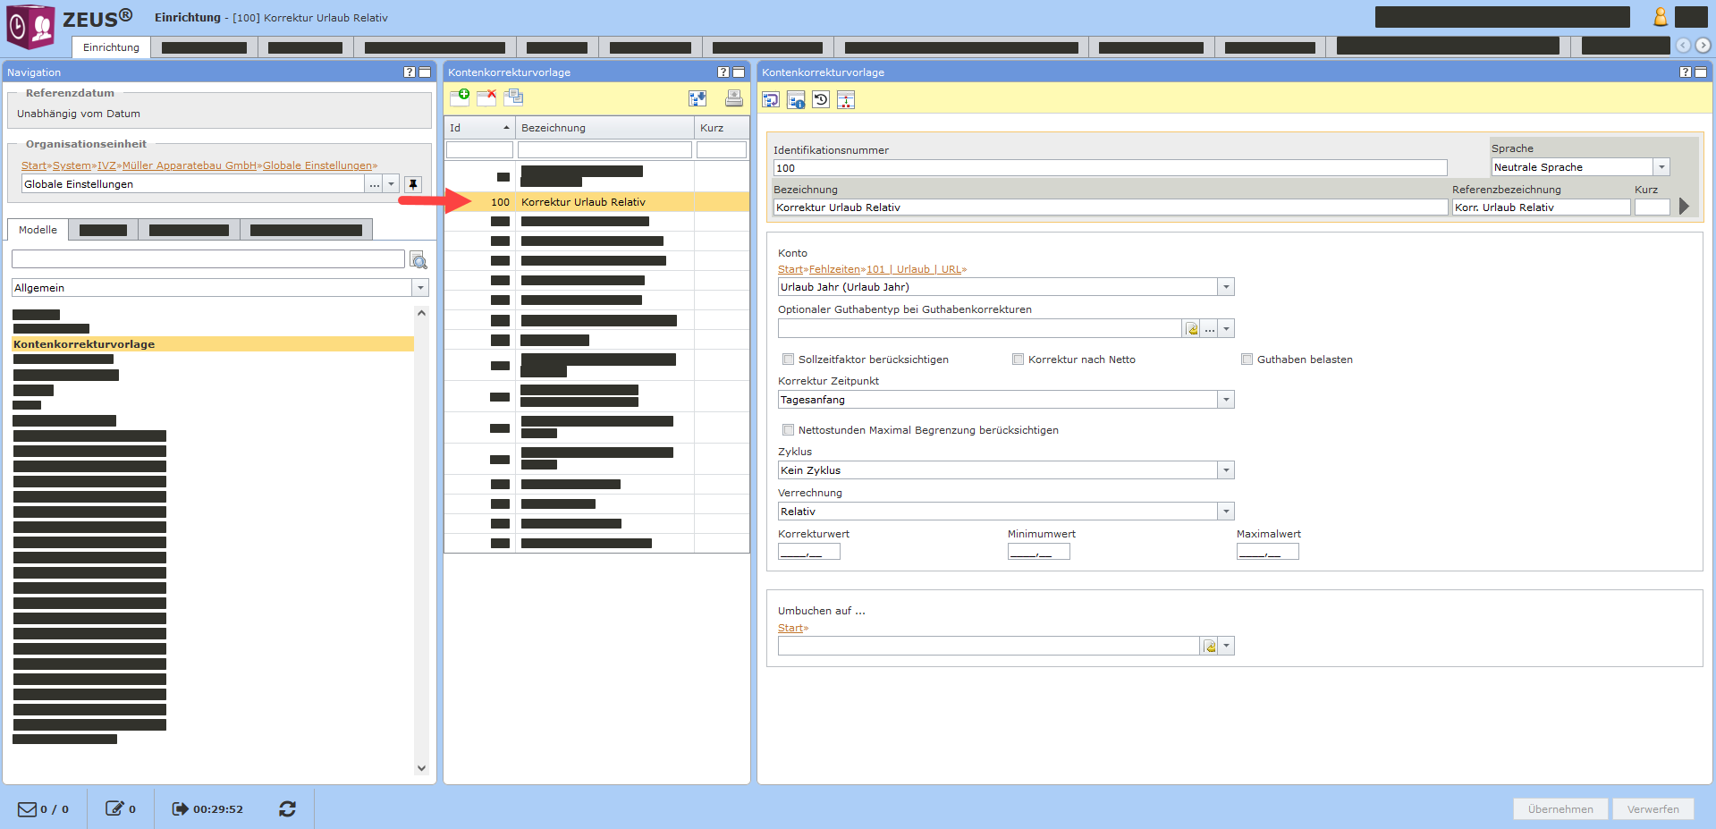Open the history clock icon in detail toolbar
The width and height of the screenshot is (1716, 829).
pyautogui.click(x=821, y=99)
